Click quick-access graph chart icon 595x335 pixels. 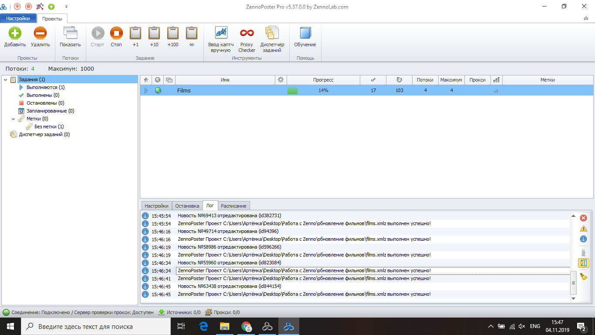[40, 7]
